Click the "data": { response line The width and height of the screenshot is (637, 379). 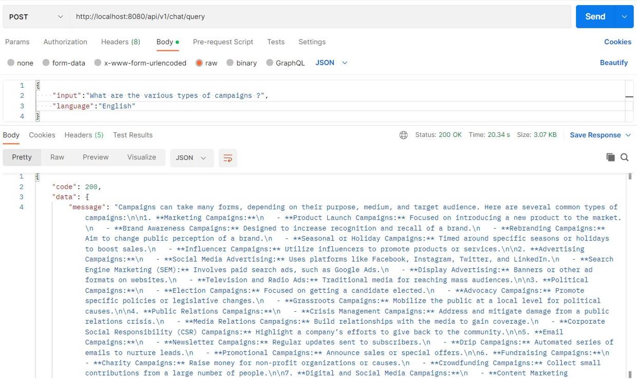(71, 197)
